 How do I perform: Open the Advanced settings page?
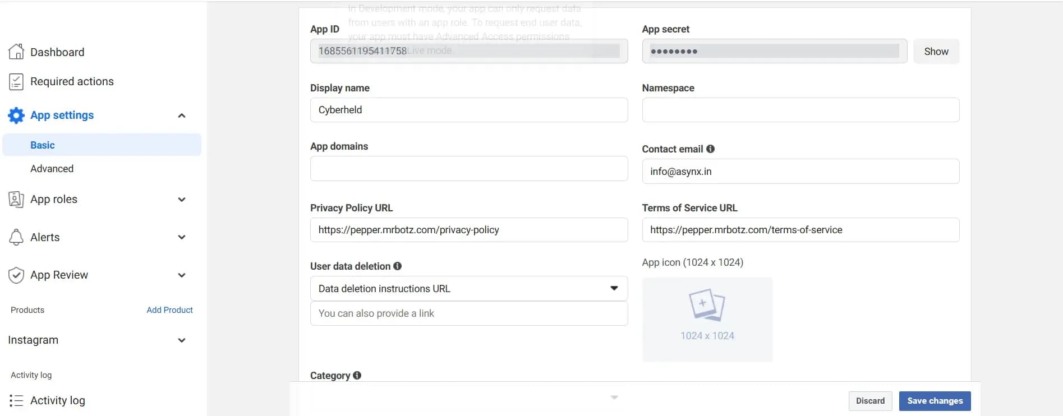click(52, 169)
